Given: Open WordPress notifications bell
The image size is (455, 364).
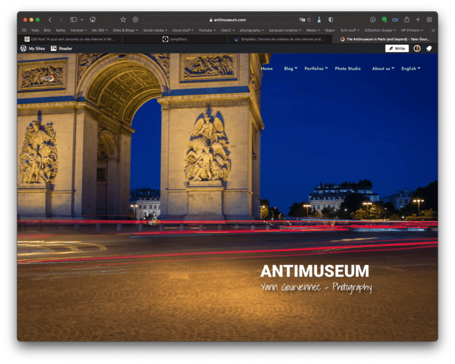Looking at the screenshot, I should click(429, 49).
